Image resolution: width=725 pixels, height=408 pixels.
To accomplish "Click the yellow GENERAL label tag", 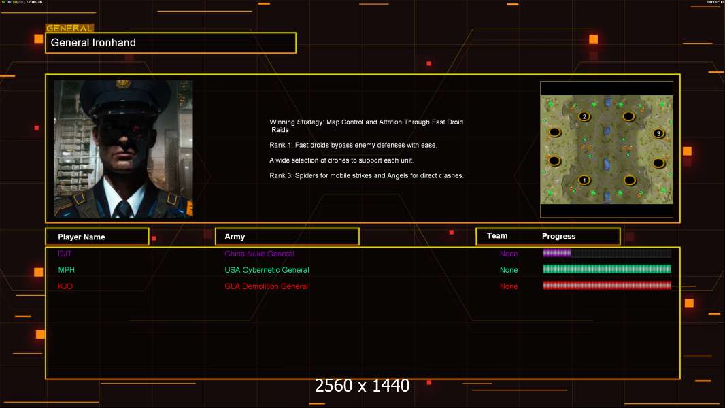I will coord(69,28).
